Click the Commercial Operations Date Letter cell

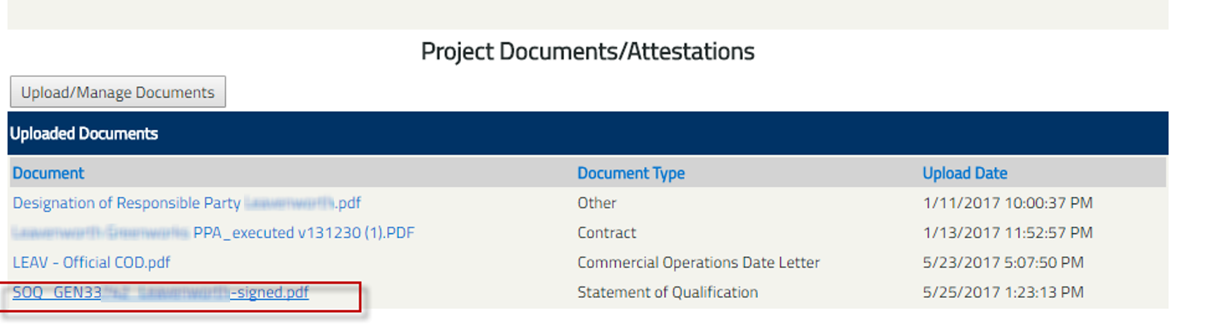(x=698, y=262)
